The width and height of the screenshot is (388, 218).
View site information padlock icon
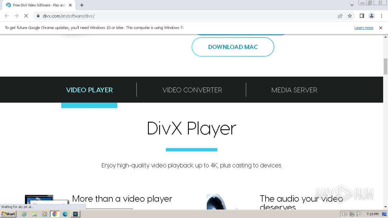click(38, 16)
